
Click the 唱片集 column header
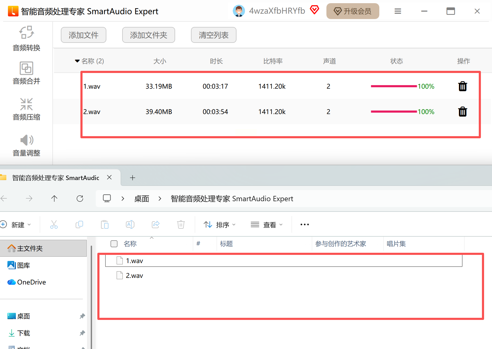(x=396, y=244)
